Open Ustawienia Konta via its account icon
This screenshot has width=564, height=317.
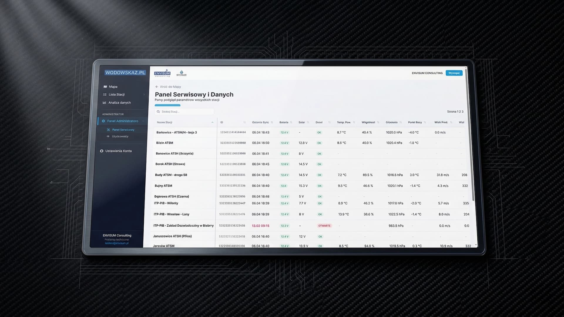pos(101,151)
